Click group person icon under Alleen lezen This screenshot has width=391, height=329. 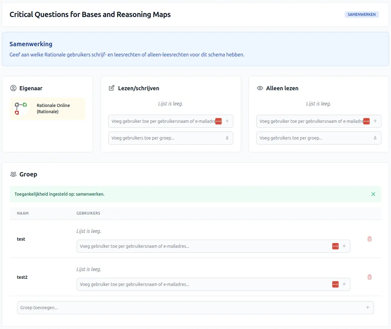(375, 138)
